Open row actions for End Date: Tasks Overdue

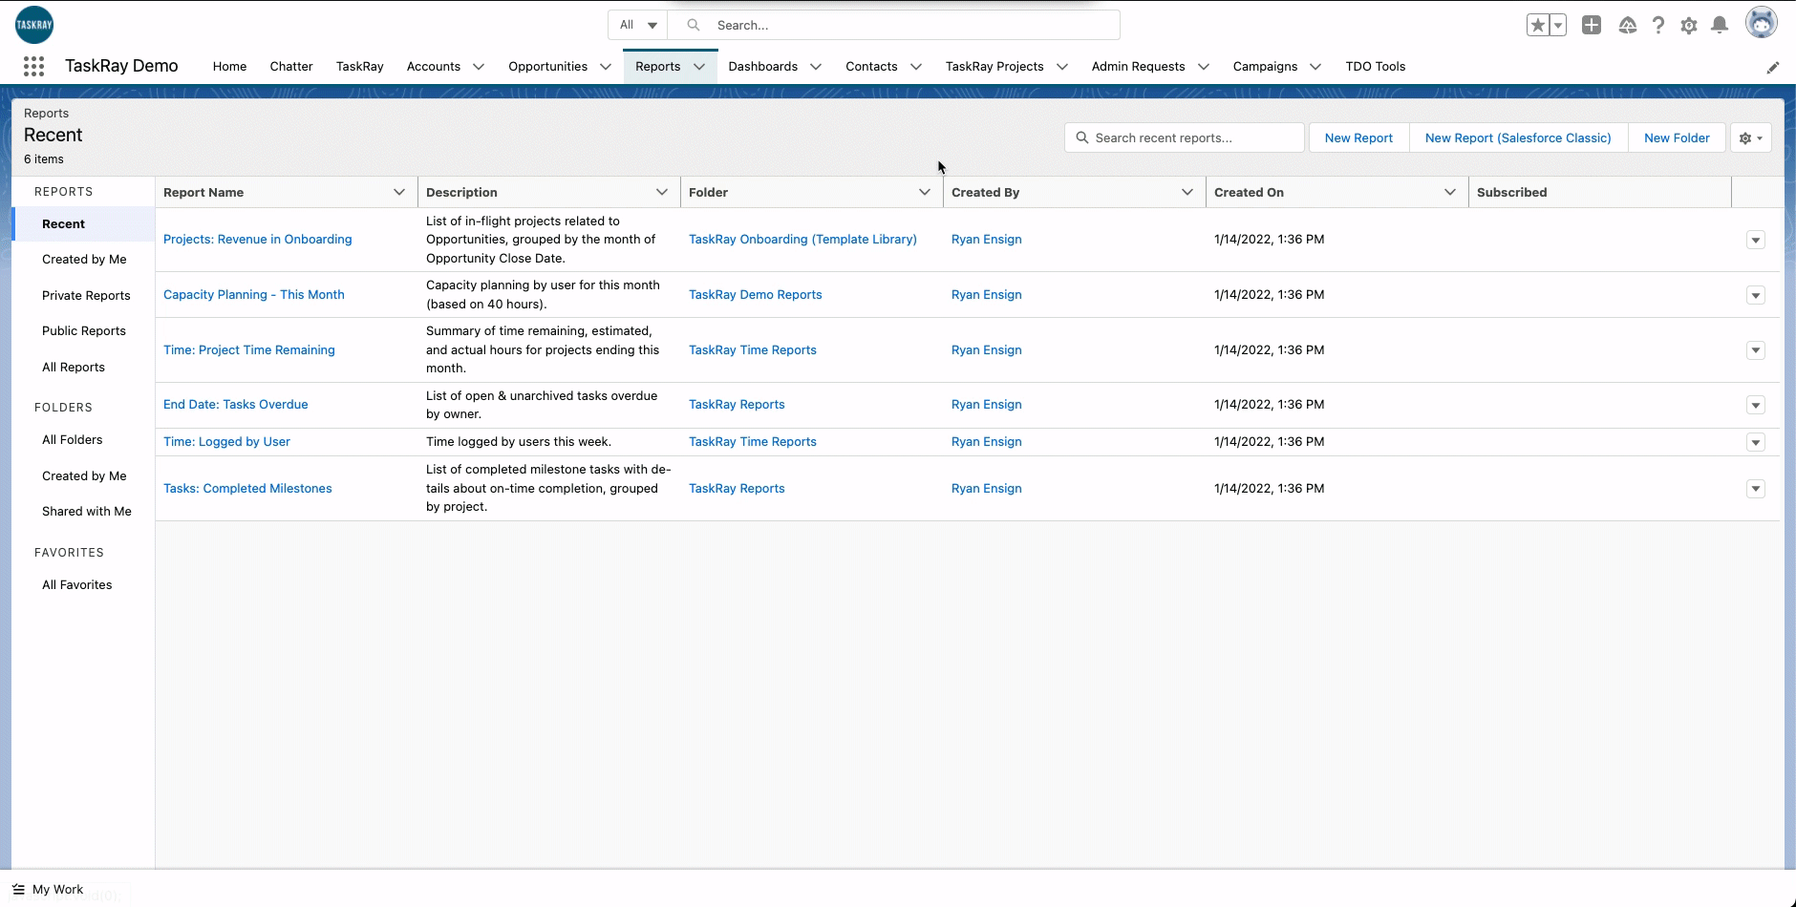1755,405
